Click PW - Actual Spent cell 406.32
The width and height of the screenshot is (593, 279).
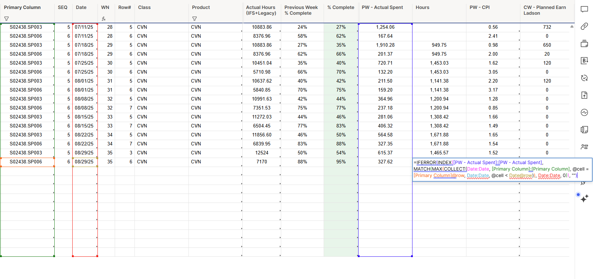point(385,126)
